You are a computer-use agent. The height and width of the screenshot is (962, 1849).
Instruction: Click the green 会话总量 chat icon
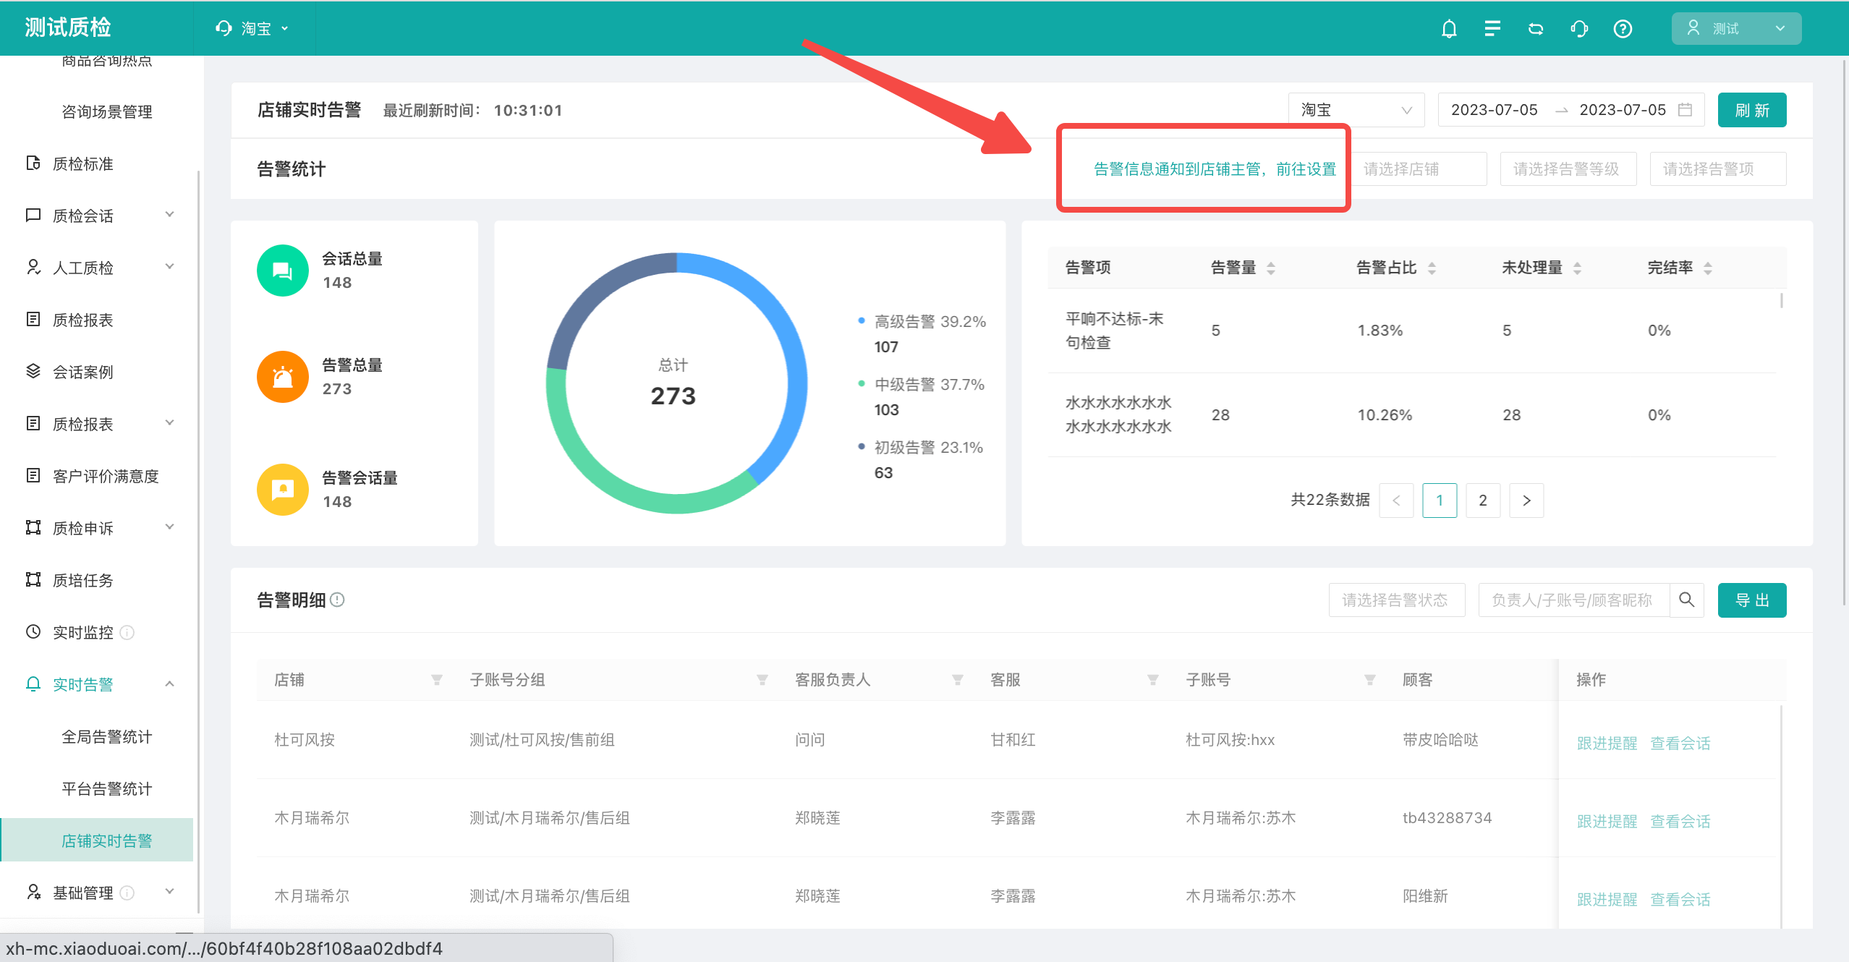(x=283, y=271)
